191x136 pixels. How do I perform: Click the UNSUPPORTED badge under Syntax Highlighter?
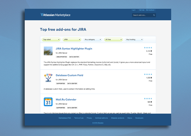click(x=62, y=57)
